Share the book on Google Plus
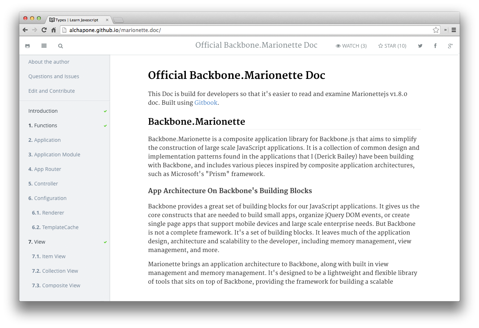Image resolution: width=479 pixels, height=328 pixels. click(x=450, y=46)
